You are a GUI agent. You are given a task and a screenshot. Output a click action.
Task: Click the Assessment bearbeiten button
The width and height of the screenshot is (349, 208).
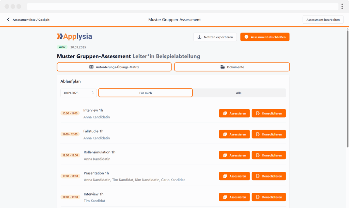click(x=323, y=20)
